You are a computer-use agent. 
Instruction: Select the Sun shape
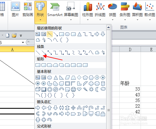click(x=91, y=89)
